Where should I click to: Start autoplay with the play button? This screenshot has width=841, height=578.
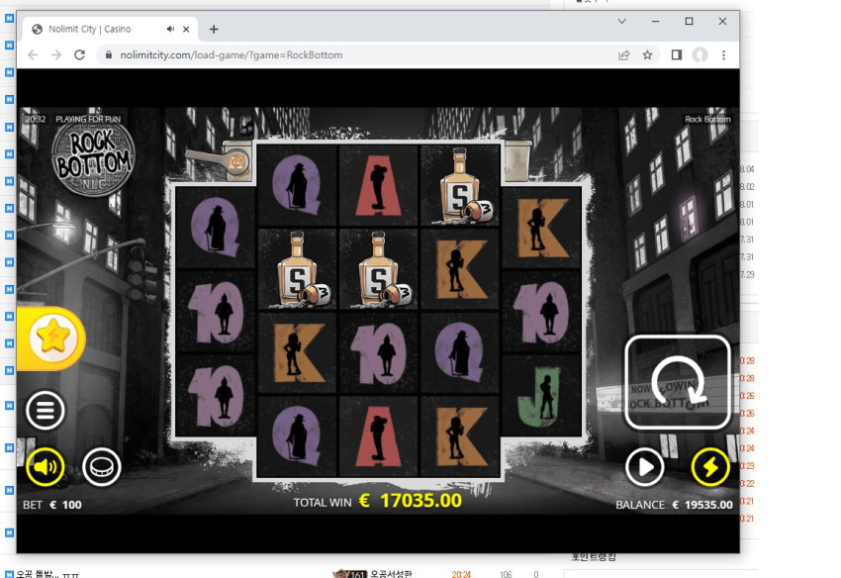(645, 467)
